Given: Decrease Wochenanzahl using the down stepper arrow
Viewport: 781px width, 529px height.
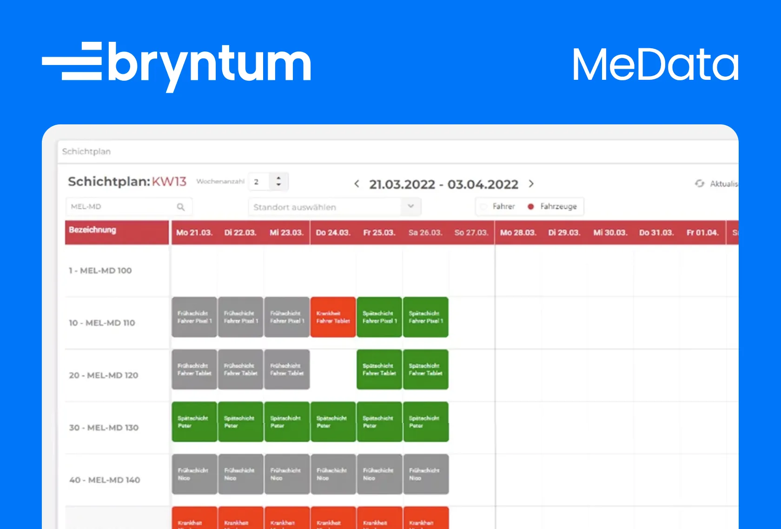Looking at the screenshot, I should click(278, 185).
